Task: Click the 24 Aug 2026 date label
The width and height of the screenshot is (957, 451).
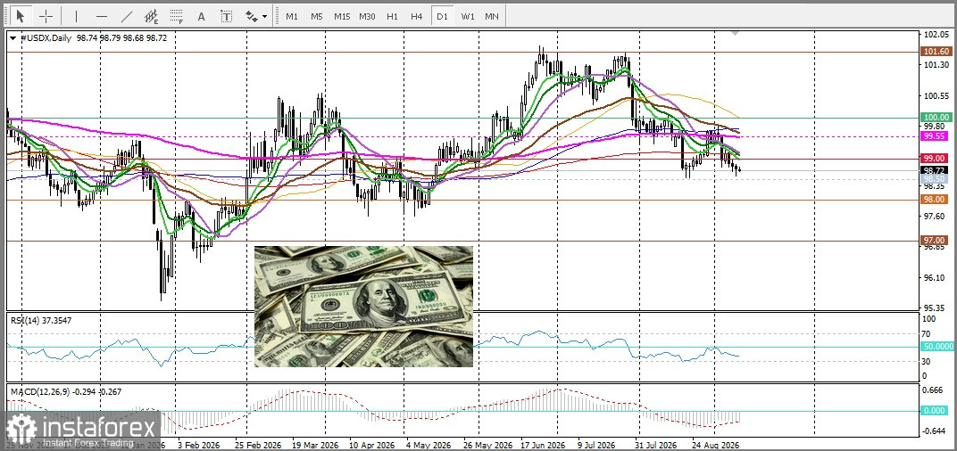Action: coord(716,445)
